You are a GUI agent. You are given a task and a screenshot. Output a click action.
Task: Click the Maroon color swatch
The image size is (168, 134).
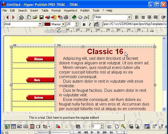[47, 24]
